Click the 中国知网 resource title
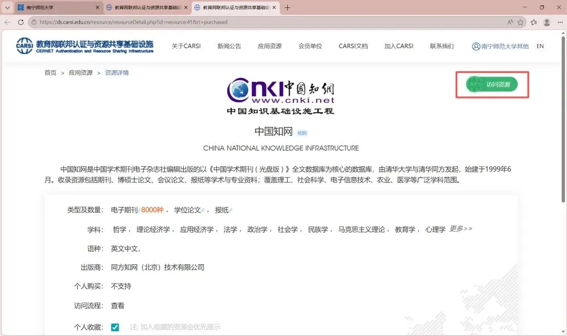 pyautogui.click(x=274, y=132)
